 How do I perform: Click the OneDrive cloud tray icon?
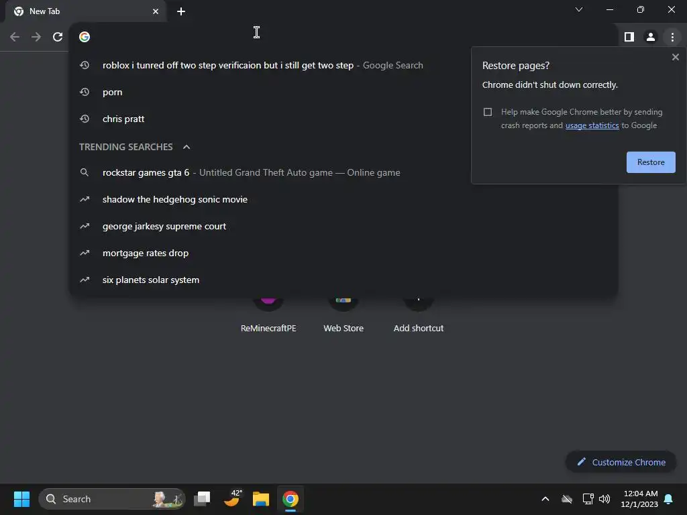567,499
